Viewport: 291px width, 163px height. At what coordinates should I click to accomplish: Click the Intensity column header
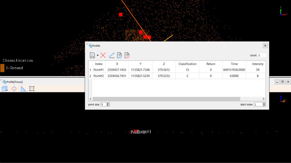[x=257, y=64]
